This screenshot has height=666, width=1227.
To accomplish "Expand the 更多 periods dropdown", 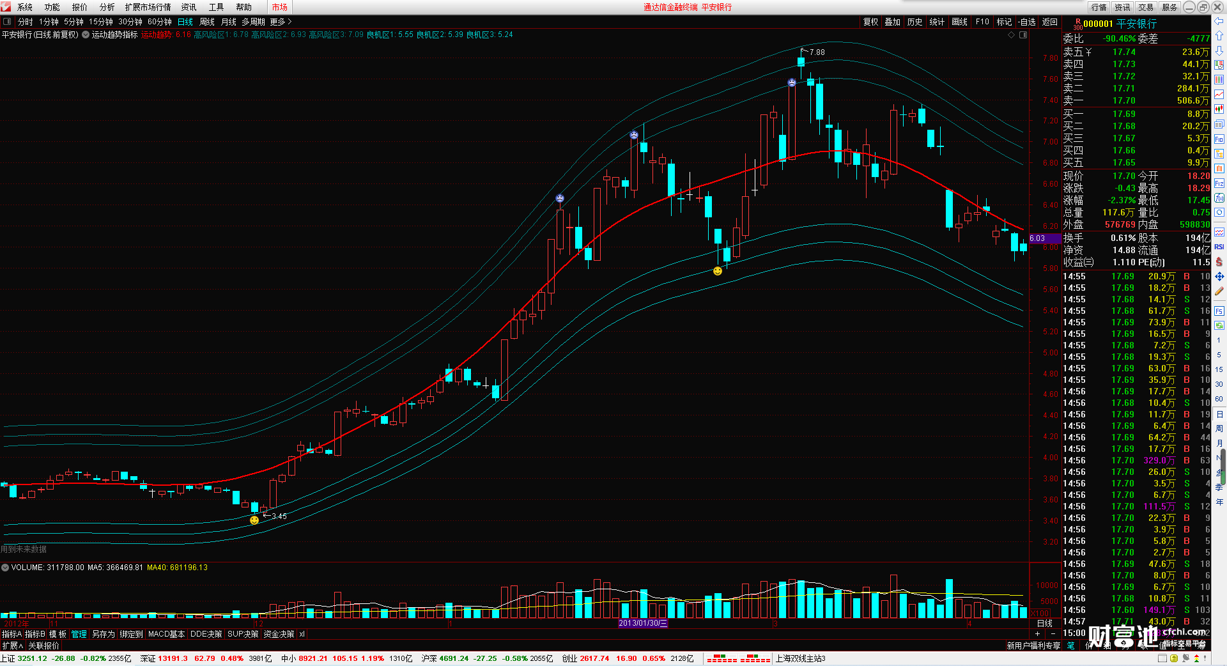I will (281, 22).
